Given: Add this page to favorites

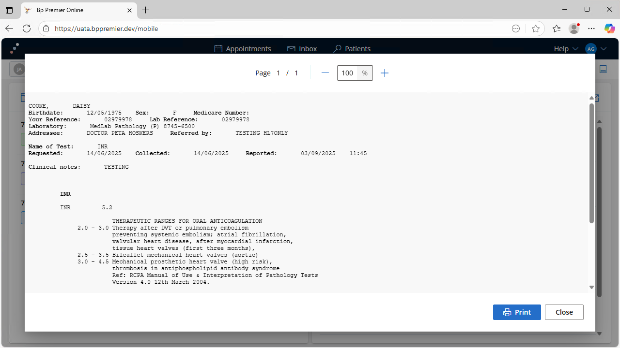Looking at the screenshot, I should [x=535, y=29].
